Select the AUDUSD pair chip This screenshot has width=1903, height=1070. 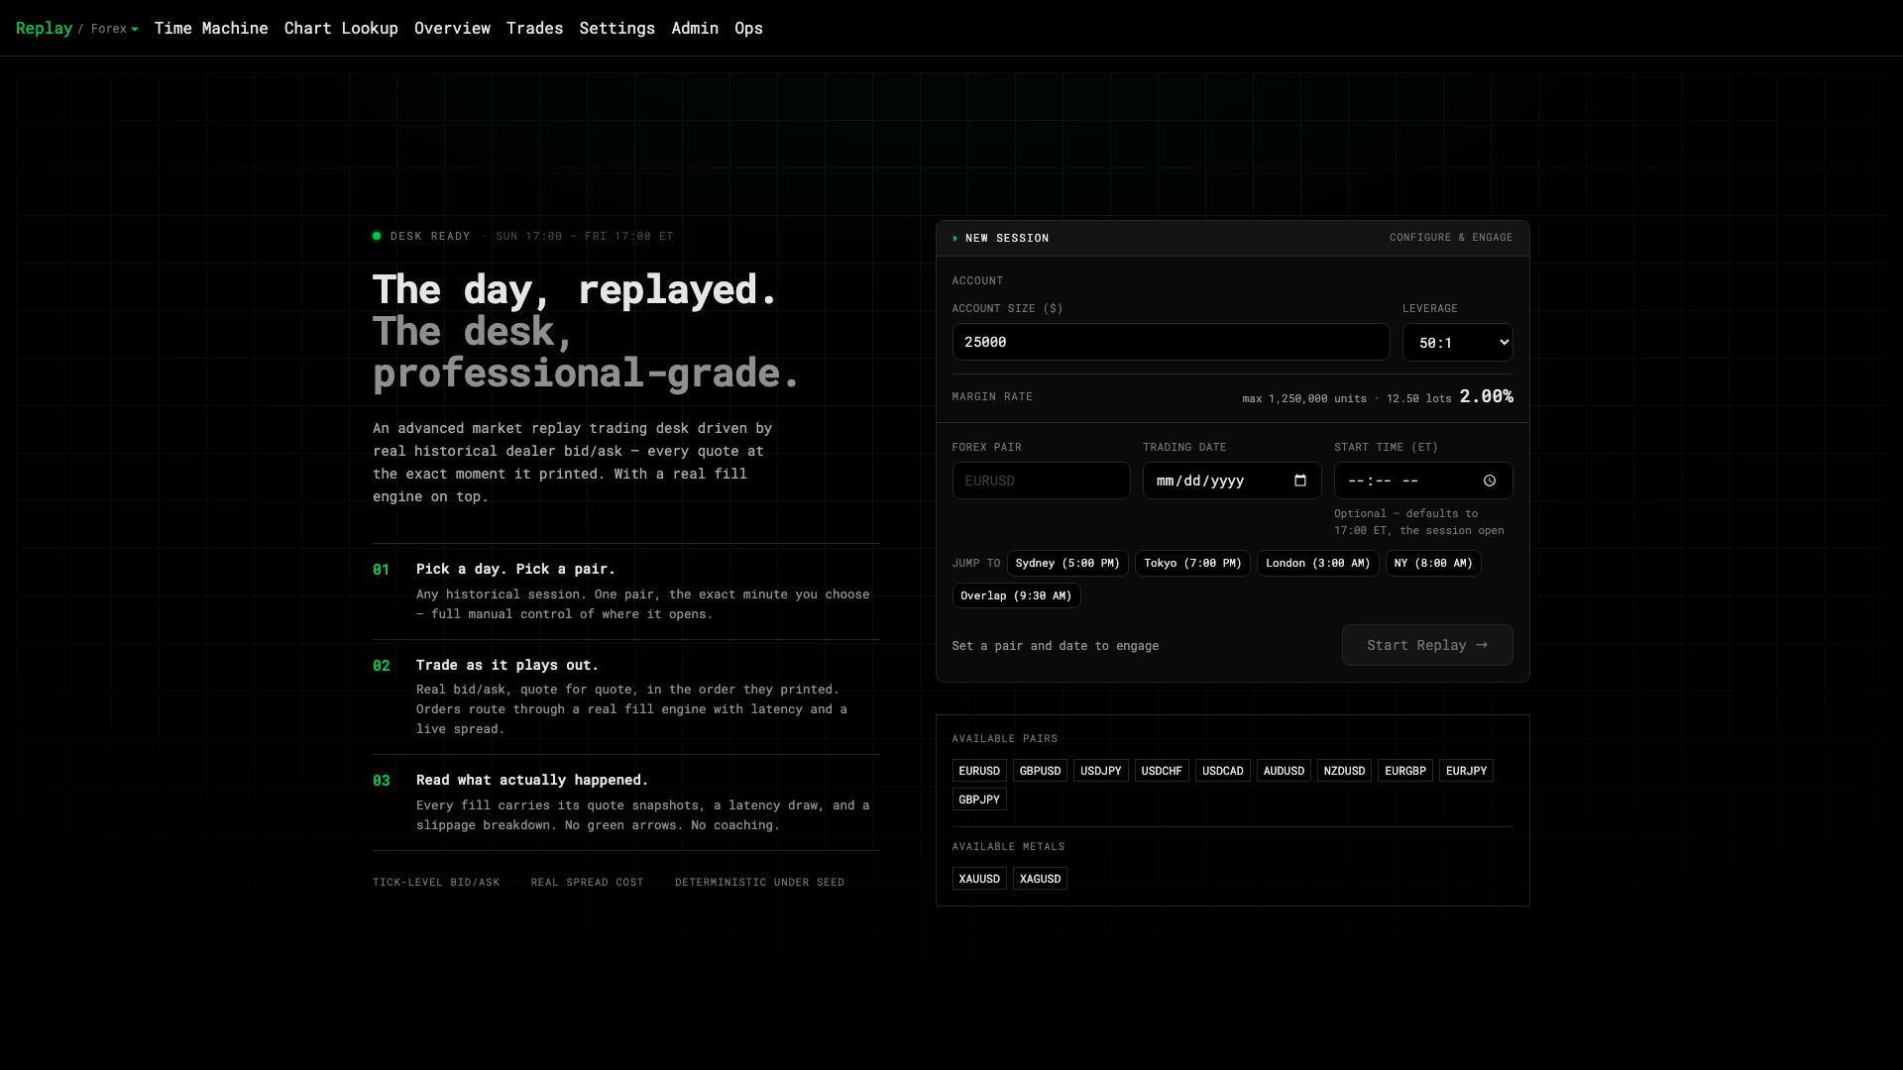pos(1284,771)
